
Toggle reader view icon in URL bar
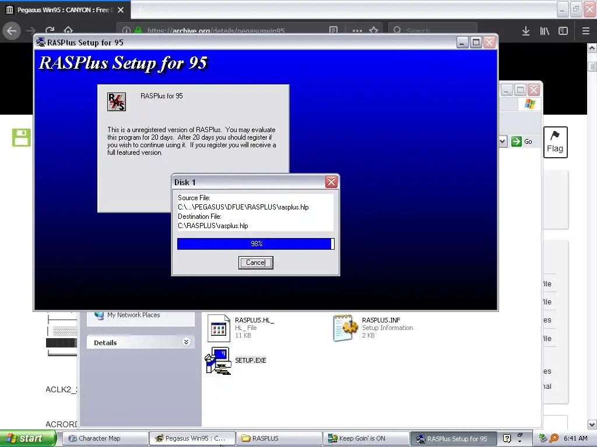coord(333,30)
